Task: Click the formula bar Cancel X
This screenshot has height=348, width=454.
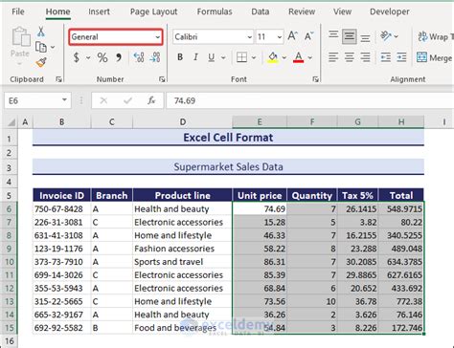Action: [103, 100]
